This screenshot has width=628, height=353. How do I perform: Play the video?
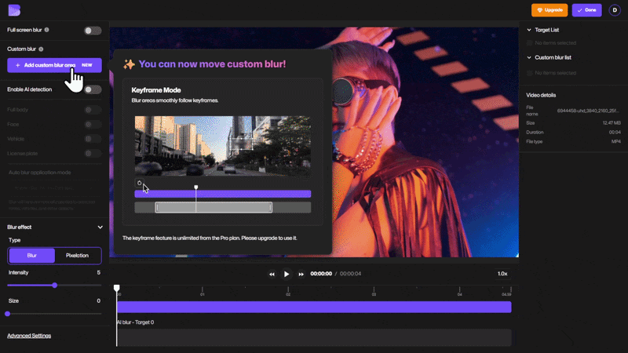tap(287, 274)
